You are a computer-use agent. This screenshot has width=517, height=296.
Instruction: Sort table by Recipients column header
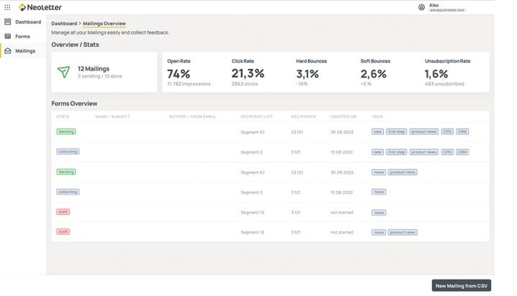[x=303, y=117]
